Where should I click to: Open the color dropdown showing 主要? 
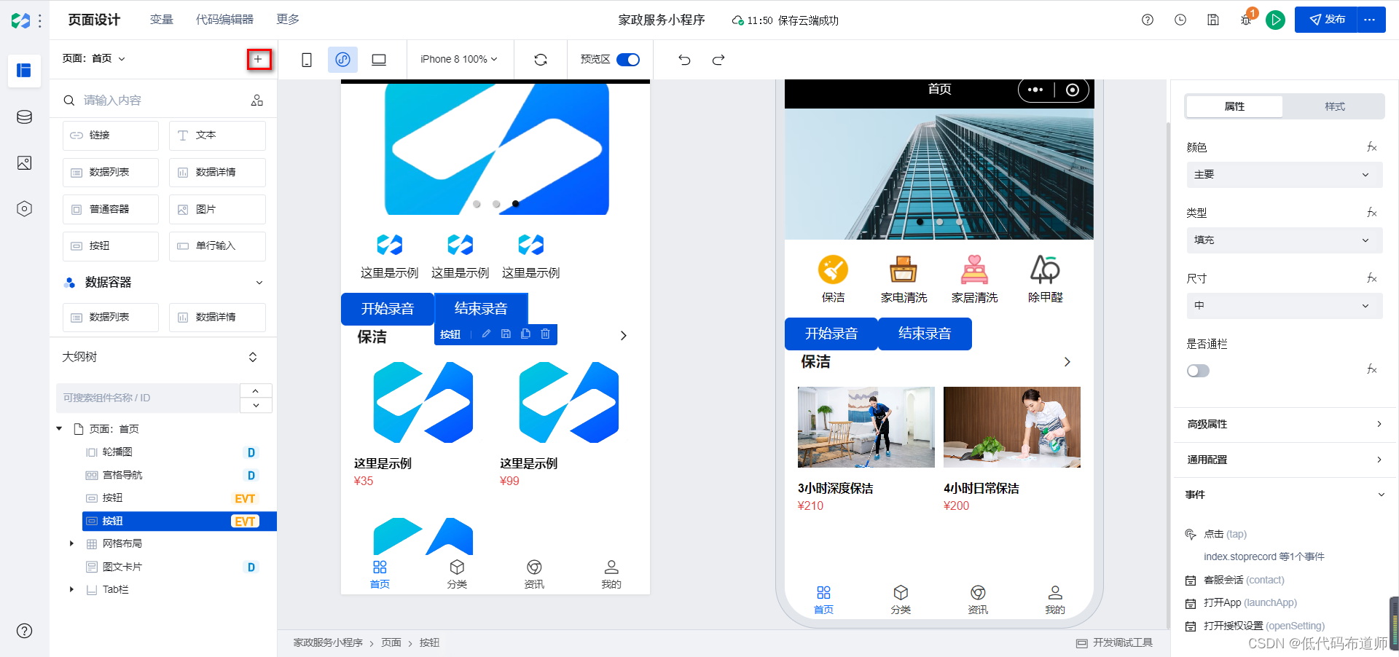(1284, 175)
